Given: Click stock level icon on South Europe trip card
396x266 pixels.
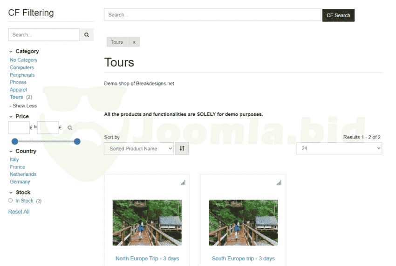Looking at the screenshot, I should pyautogui.click(x=279, y=183).
